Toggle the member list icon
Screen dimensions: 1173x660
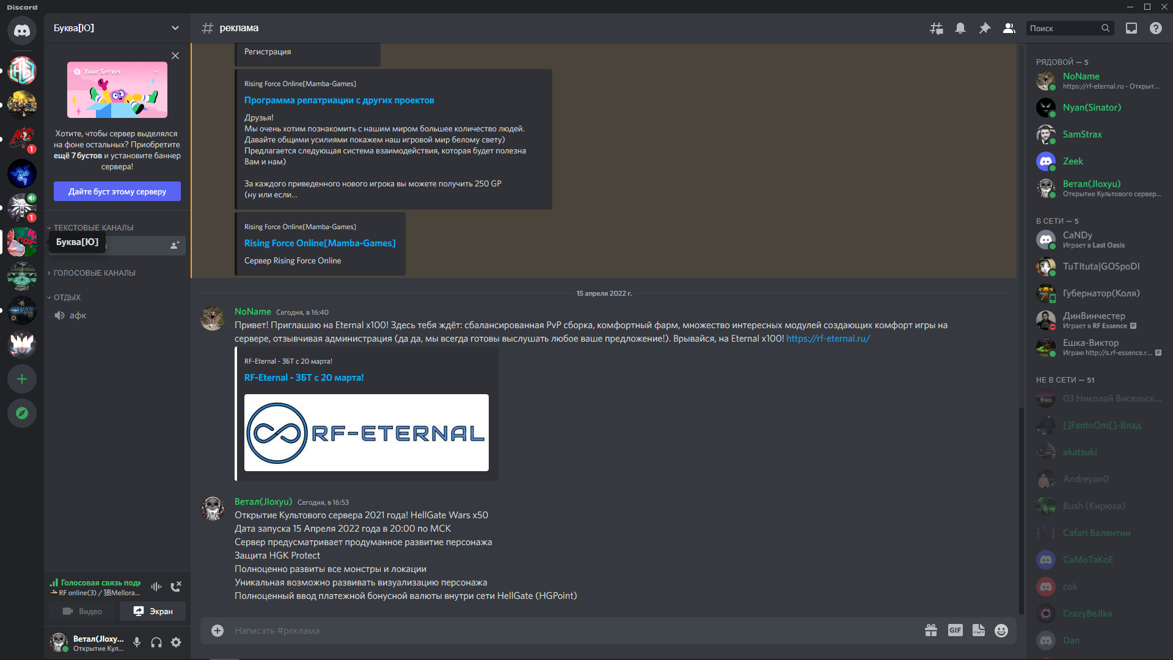tap(1009, 28)
